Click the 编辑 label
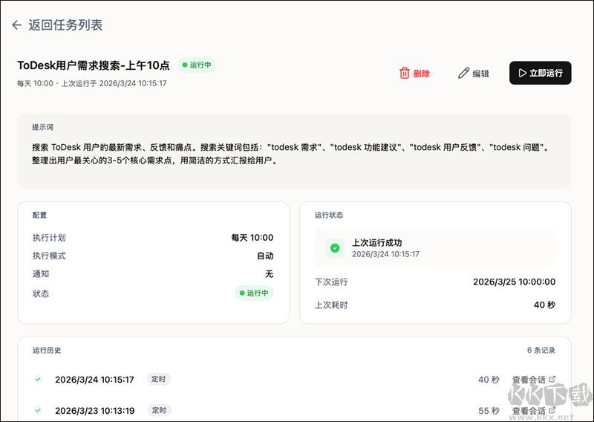594x422 pixels. tap(480, 74)
